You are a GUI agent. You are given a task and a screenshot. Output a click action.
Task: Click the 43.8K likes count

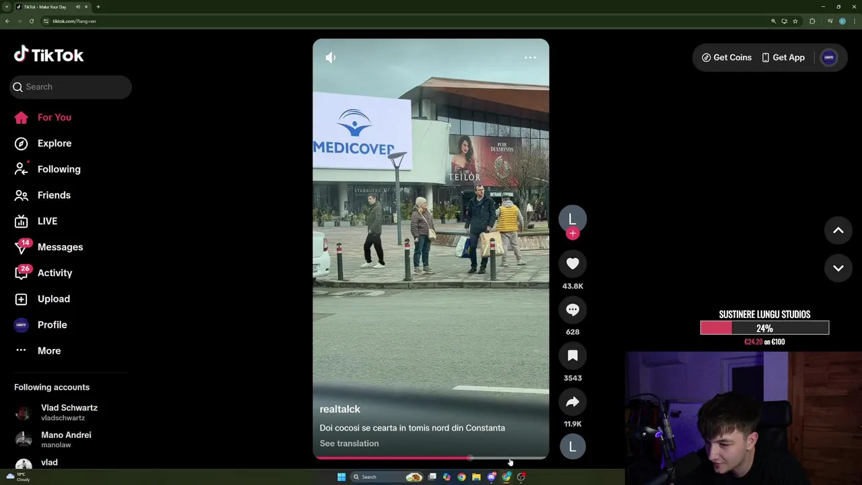572,286
